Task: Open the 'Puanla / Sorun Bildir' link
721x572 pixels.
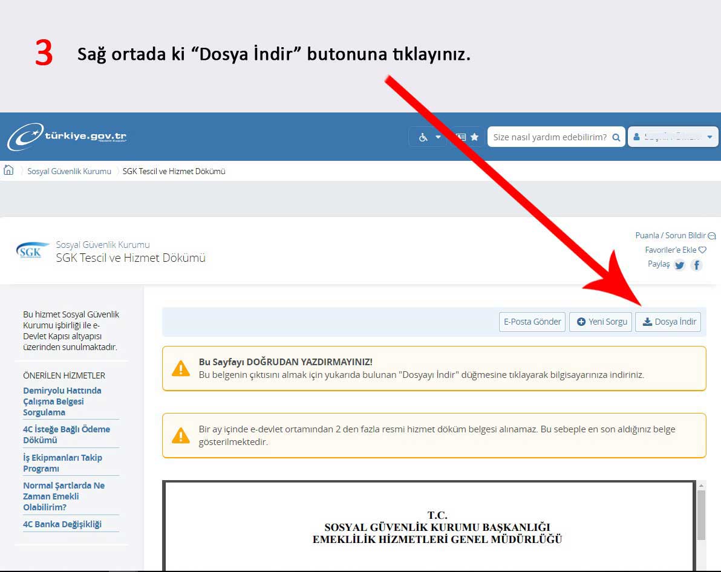Action: (675, 235)
